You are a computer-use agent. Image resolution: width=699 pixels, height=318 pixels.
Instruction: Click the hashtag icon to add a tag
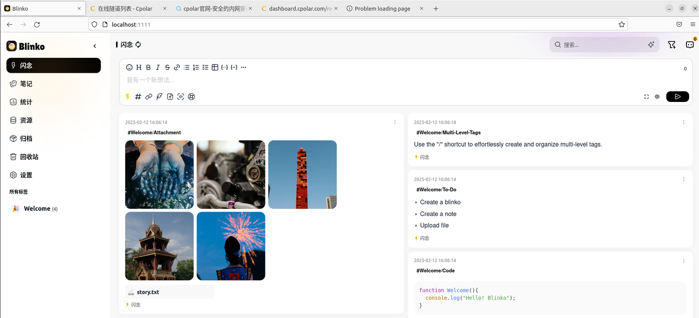pyautogui.click(x=138, y=97)
